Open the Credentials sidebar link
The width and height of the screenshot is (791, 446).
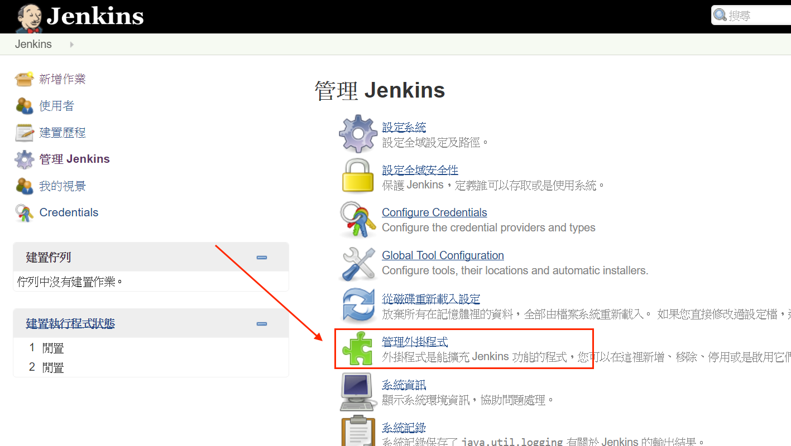(69, 212)
